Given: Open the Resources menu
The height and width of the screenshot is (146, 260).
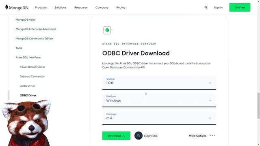Looking at the screenshot, I should tap(81, 7).
